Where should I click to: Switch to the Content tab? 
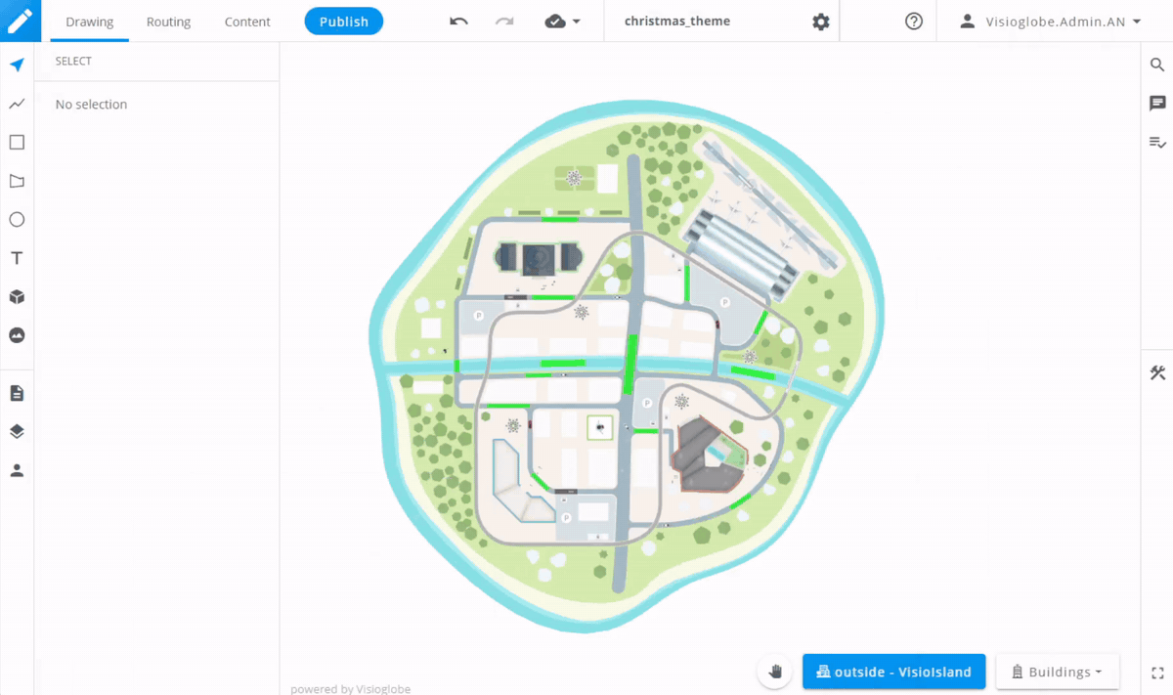[247, 22]
